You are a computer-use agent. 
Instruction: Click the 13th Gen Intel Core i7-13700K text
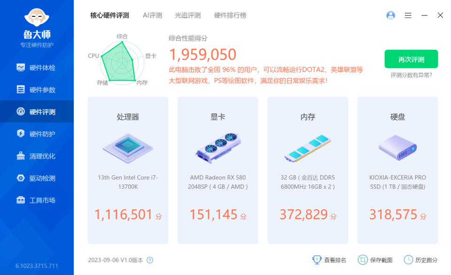point(128,182)
